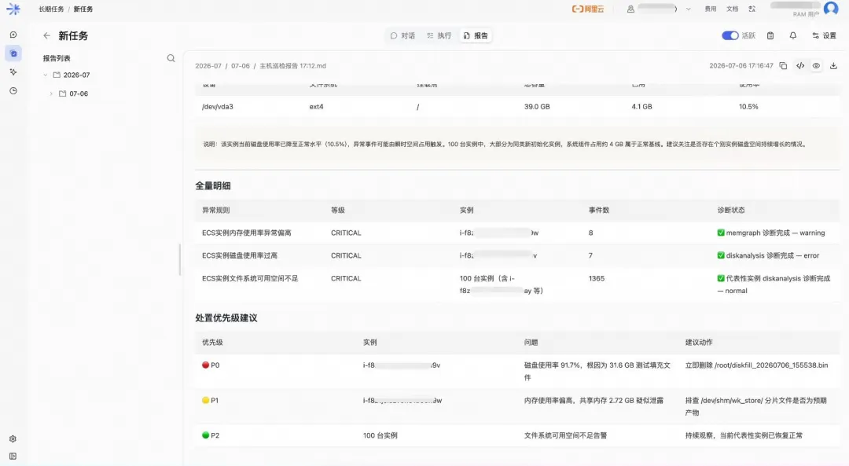Collapse the 2026-07 folder chevron

(46, 75)
